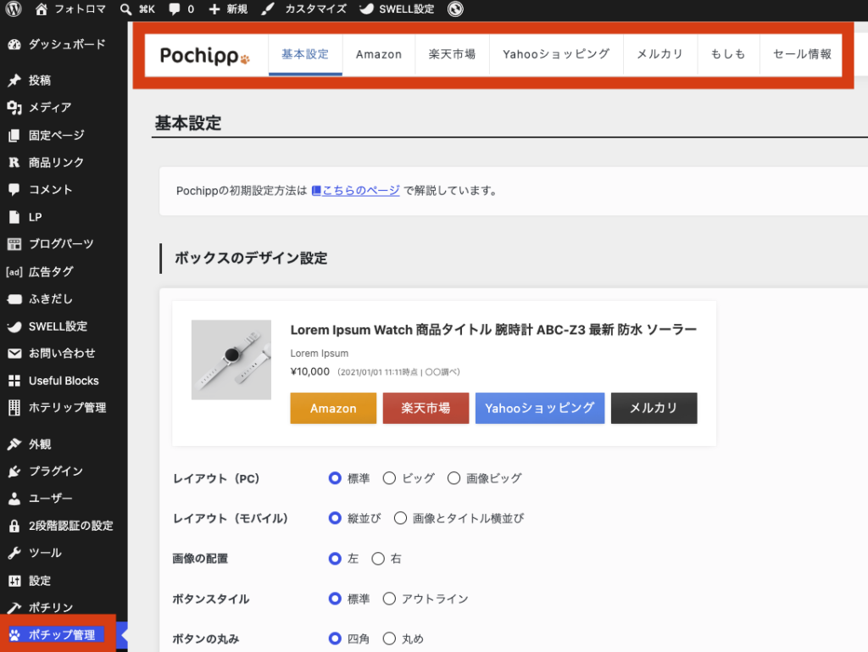Click the R icon for 商品リンク
Screen dimensions: 868x652
click(x=14, y=162)
